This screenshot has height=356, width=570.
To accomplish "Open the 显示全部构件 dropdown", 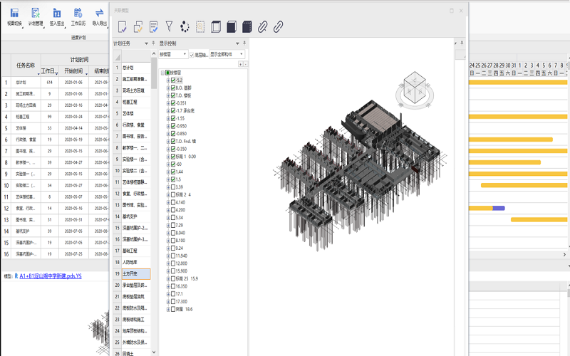I will (227, 55).
